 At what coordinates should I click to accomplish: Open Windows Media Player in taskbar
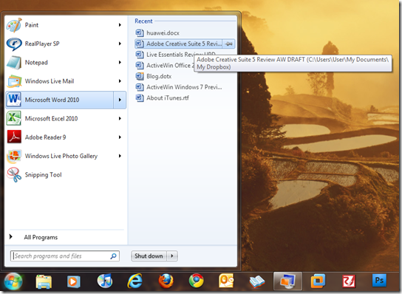pyautogui.click(x=74, y=281)
